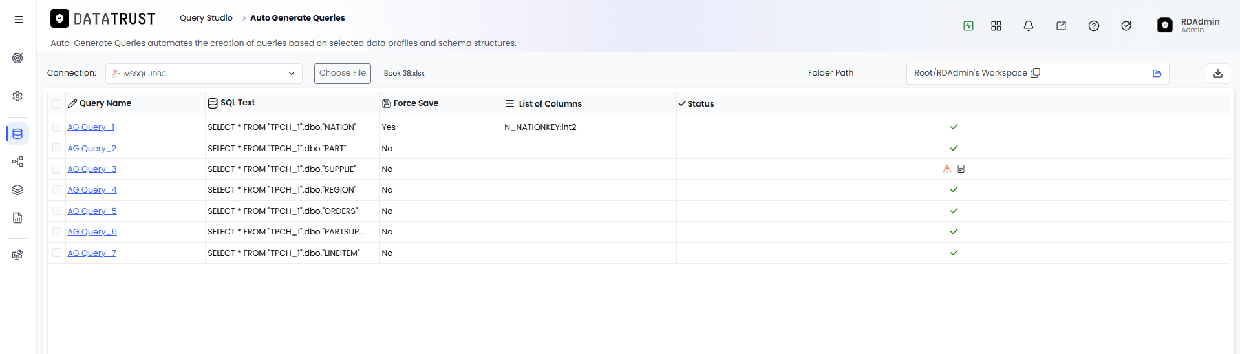
Task: Click the RDAdmin user name
Action: pos(1200,21)
